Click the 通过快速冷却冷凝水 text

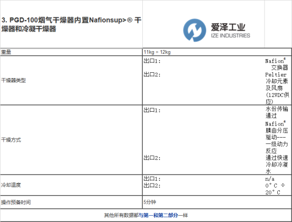pos(277,165)
